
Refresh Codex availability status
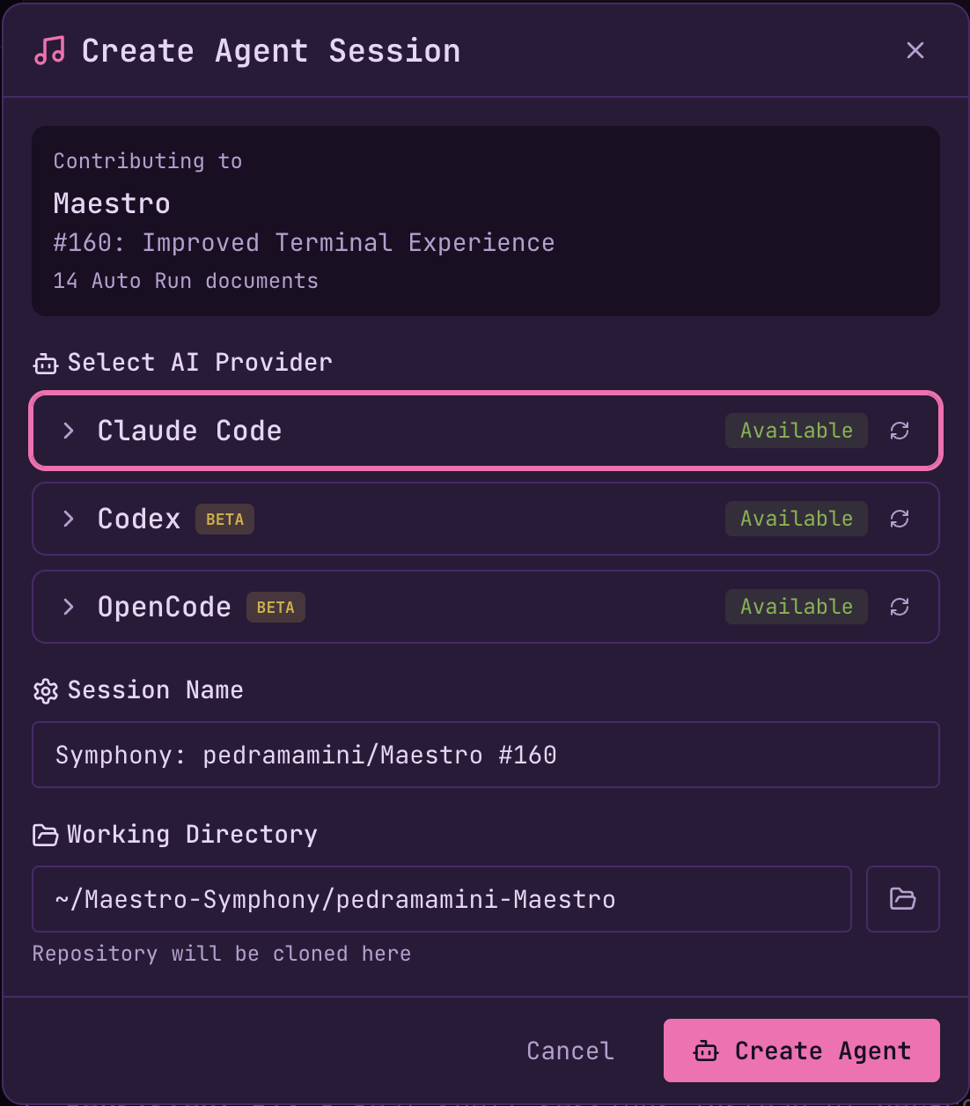[x=900, y=519]
